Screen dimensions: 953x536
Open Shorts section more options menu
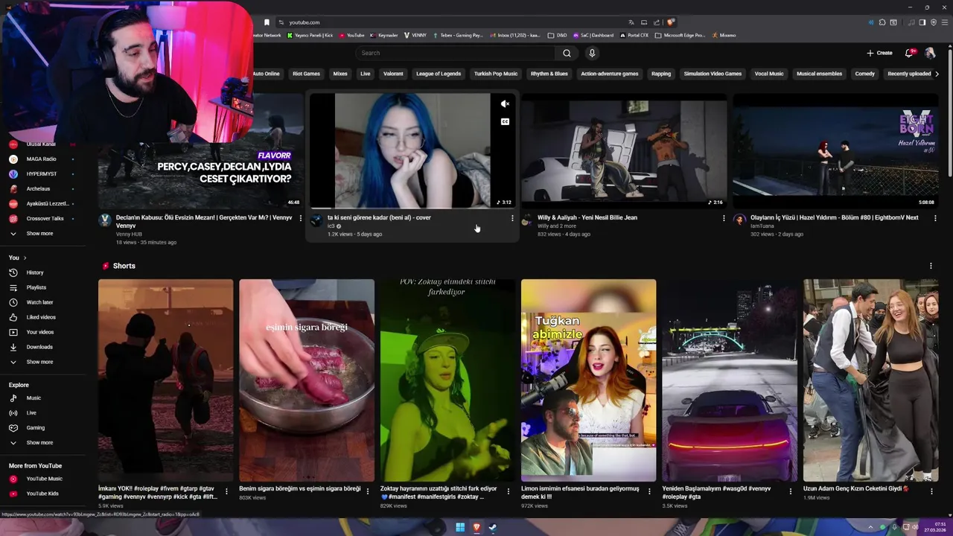(931, 266)
